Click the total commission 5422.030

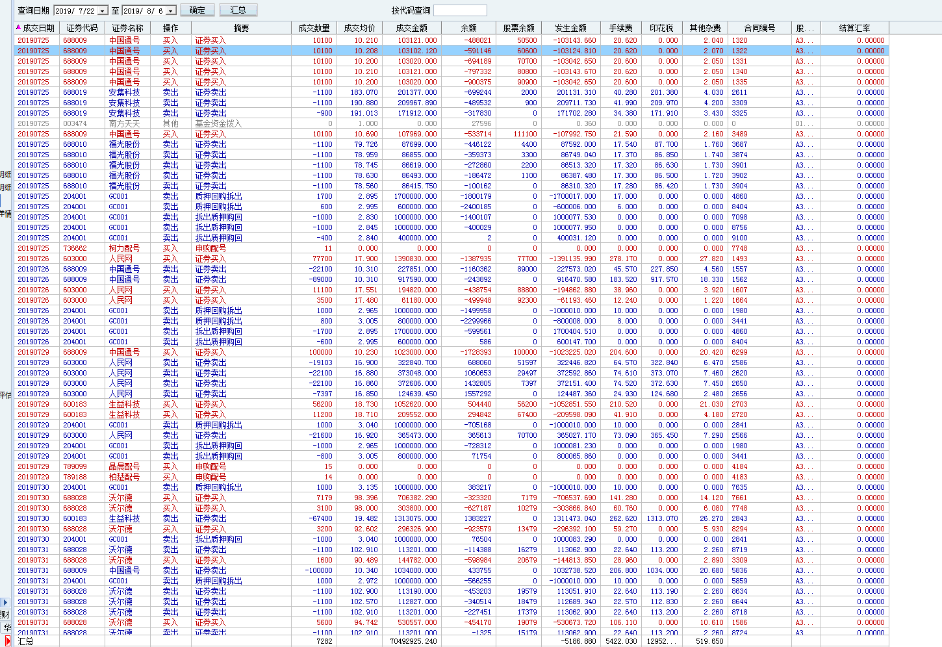621,641
